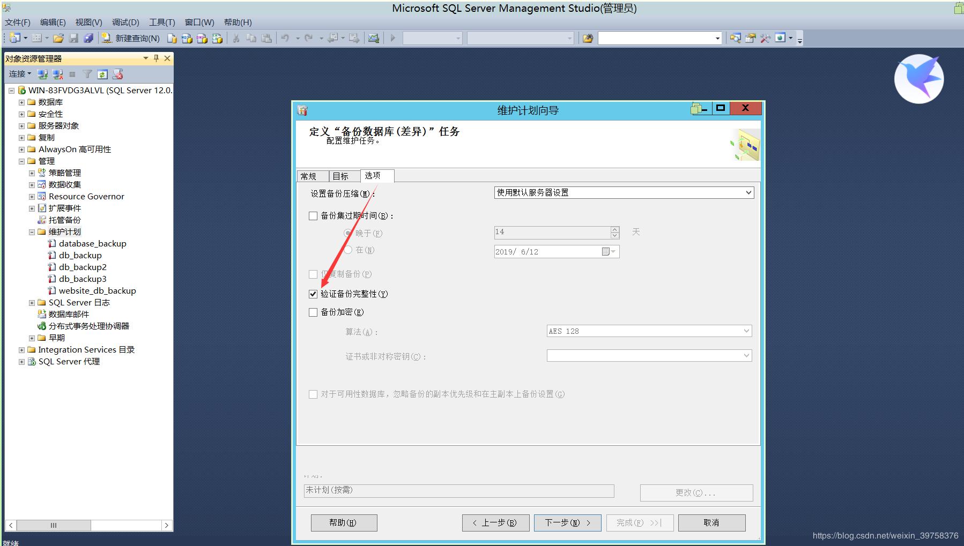Click the Save All toolbar icon
964x546 pixels.
coord(88,38)
